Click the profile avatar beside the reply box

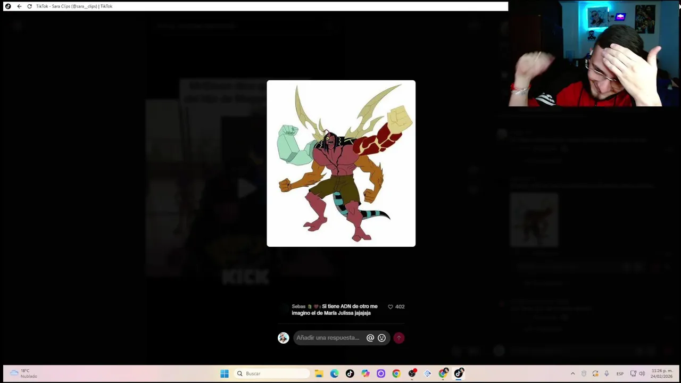coord(283,338)
